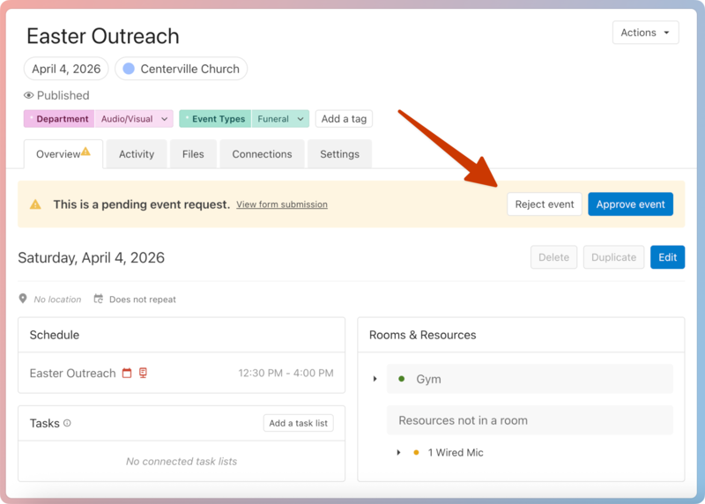The image size is (705, 504).
Task: Click the Centerville Church blue color dot
Action: point(129,69)
